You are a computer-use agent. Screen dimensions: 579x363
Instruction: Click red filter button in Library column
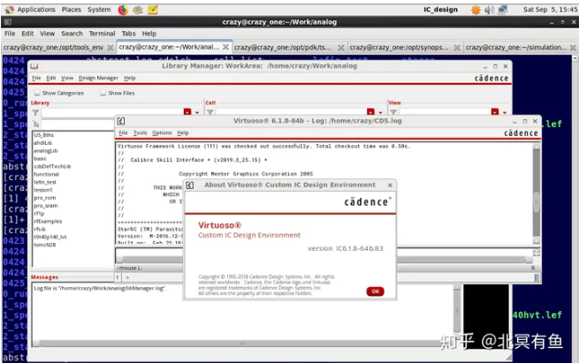(x=187, y=112)
